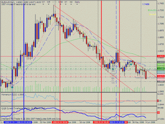
Task: Click the MetaQuotes Software Corp copyright text
Action: coord(31,119)
